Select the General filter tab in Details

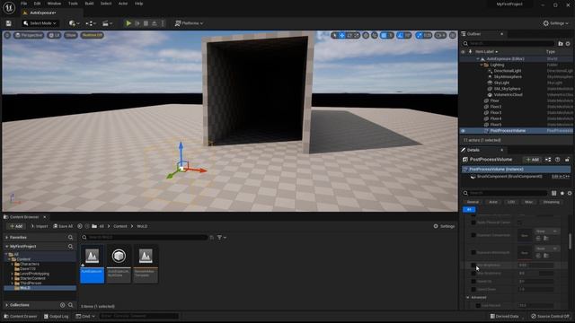[x=473, y=202]
